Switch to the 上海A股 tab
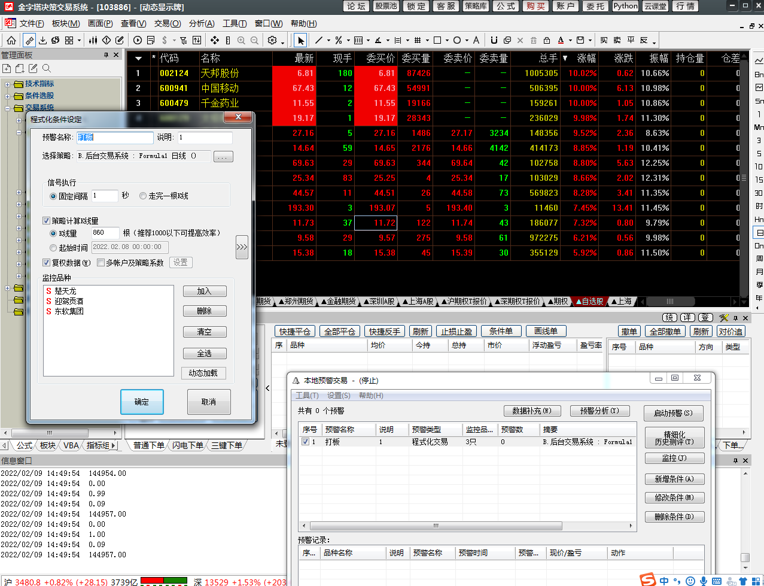Screen dimensions: 764x586 click(x=418, y=301)
